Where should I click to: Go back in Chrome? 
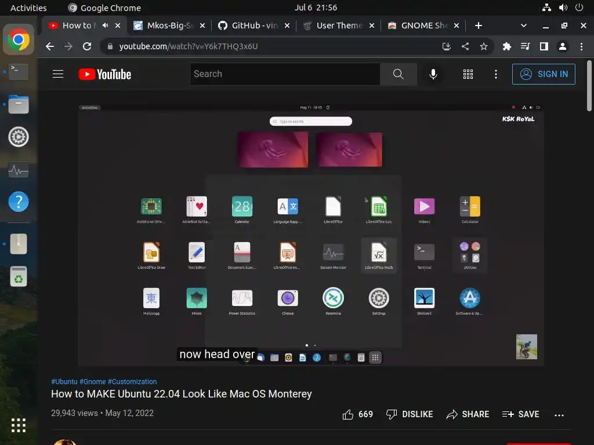pyautogui.click(x=50, y=46)
